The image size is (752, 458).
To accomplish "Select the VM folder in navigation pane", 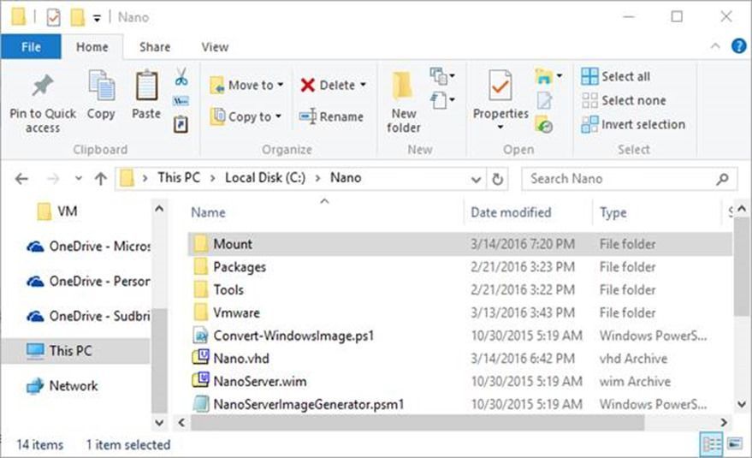I will (57, 211).
